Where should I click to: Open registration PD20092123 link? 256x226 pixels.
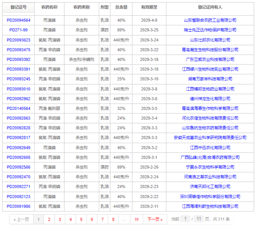point(18,197)
